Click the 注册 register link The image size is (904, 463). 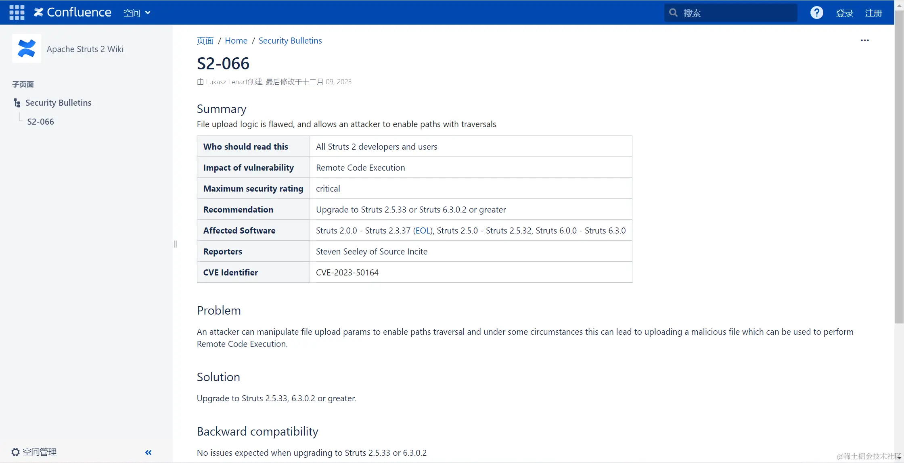click(x=873, y=13)
